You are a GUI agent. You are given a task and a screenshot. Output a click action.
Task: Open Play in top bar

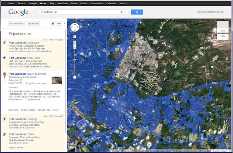[52, 3]
